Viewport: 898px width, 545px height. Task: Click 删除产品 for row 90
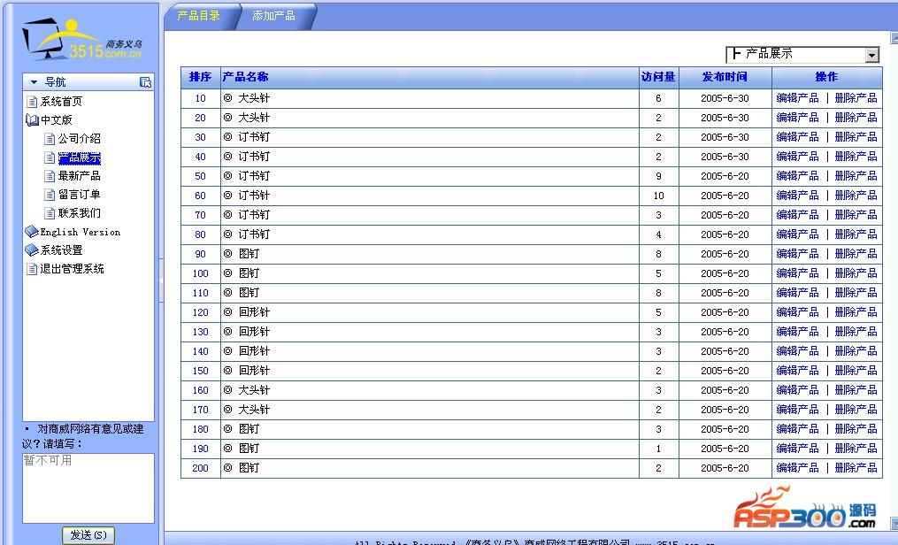(x=856, y=254)
